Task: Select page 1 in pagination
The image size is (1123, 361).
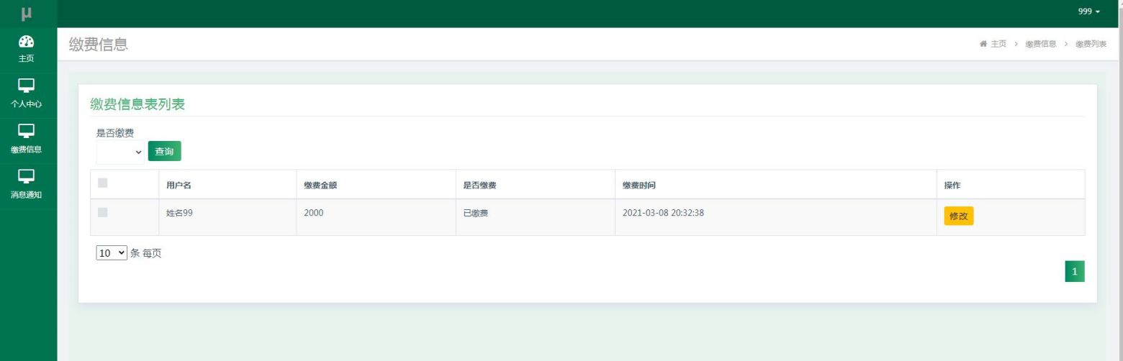Action: click(1075, 271)
